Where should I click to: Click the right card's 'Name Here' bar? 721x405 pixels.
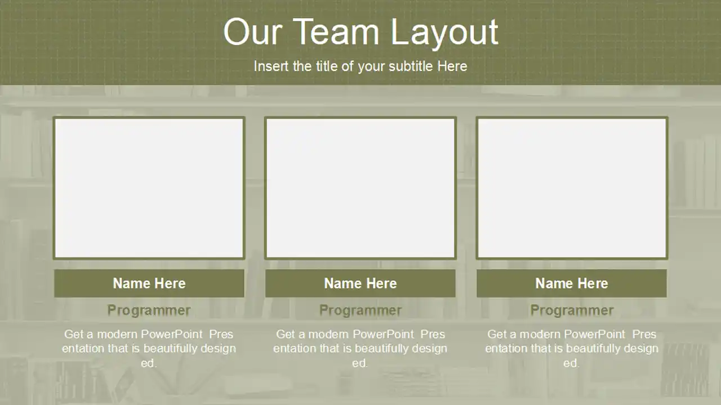(x=572, y=283)
